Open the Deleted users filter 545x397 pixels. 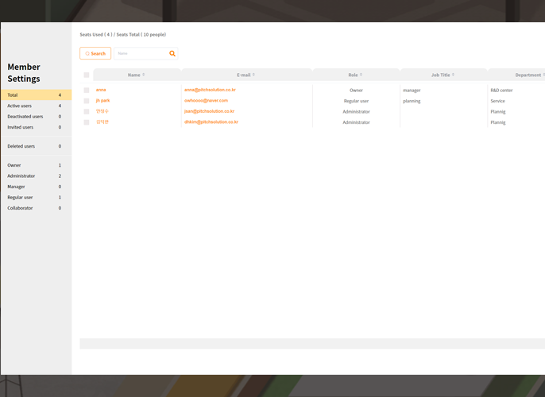[37, 146]
